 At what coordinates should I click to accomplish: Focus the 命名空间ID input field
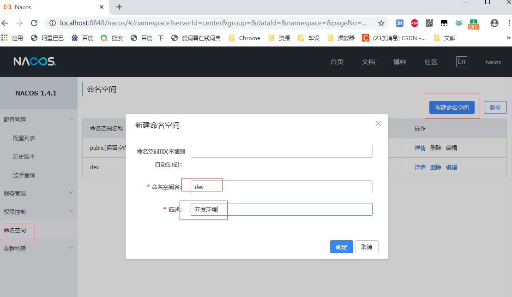pos(282,151)
